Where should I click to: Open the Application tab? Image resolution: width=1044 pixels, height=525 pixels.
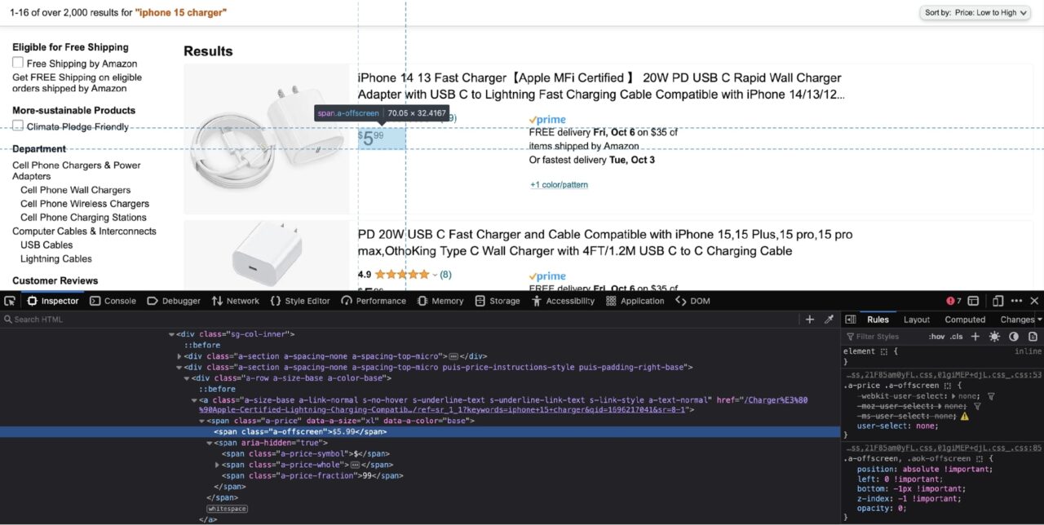635,301
